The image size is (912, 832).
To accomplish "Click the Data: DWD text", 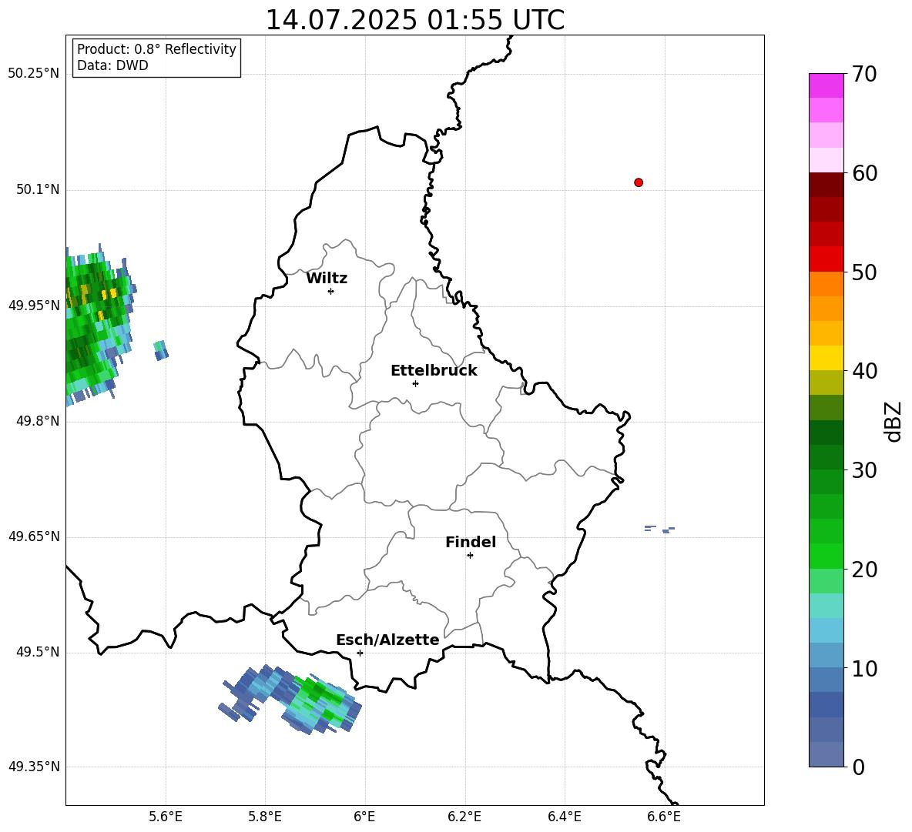I will 112,65.
